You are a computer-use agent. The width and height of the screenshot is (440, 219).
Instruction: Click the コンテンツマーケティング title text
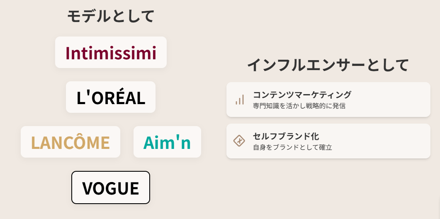[302, 95]
